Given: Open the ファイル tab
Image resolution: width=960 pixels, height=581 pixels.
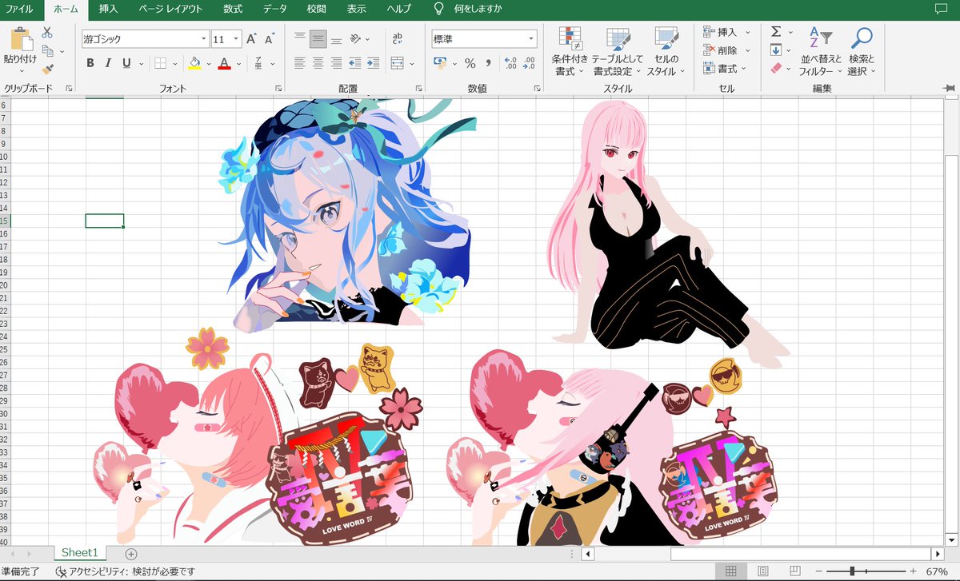Looking at the screenshot, I should tap(19, 10).
